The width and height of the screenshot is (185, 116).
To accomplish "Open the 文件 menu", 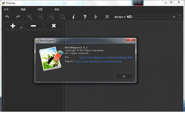I will (6, 10).
